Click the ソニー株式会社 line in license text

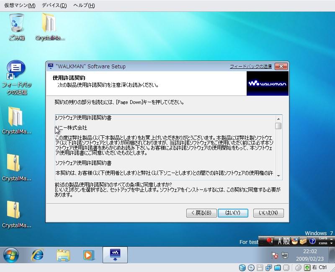point(71,128)
